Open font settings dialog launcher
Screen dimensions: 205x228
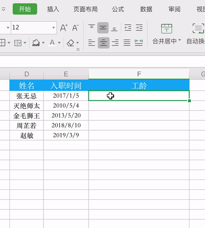[x=78, y=50]
